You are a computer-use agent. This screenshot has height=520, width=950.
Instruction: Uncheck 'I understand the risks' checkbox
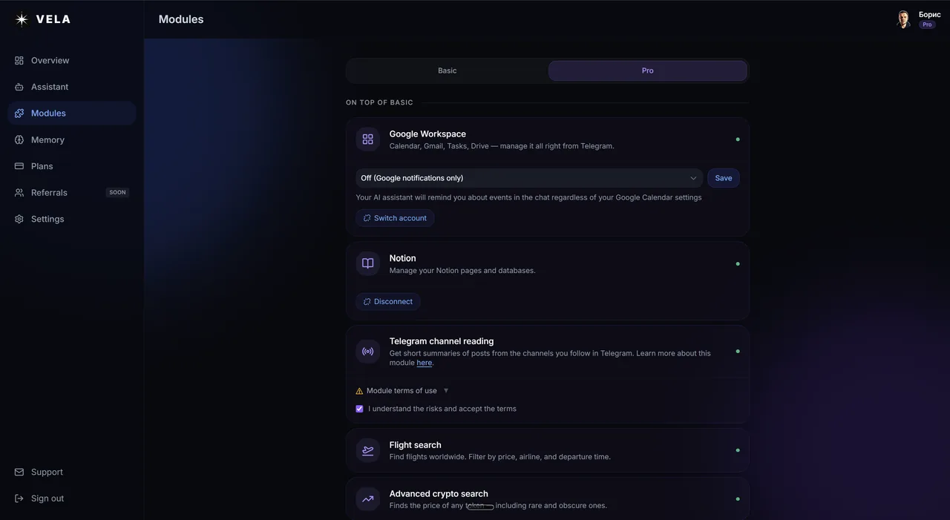tap(360, 409)
